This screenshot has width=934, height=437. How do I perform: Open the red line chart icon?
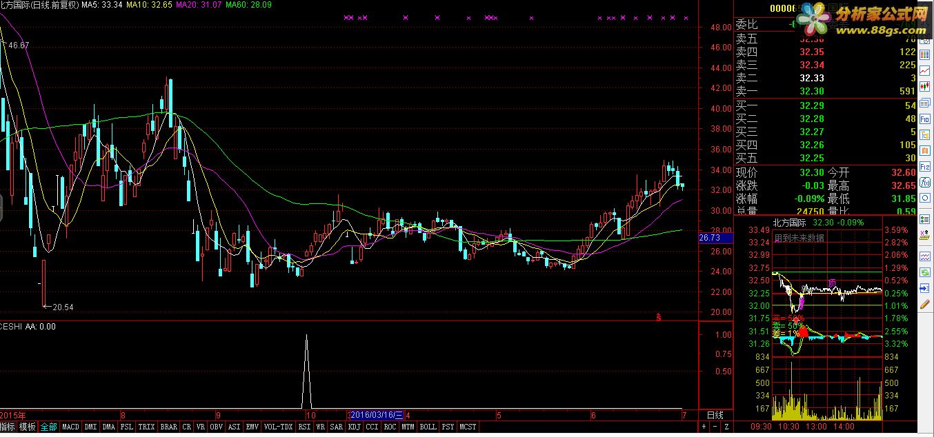[x=924, y=71]
